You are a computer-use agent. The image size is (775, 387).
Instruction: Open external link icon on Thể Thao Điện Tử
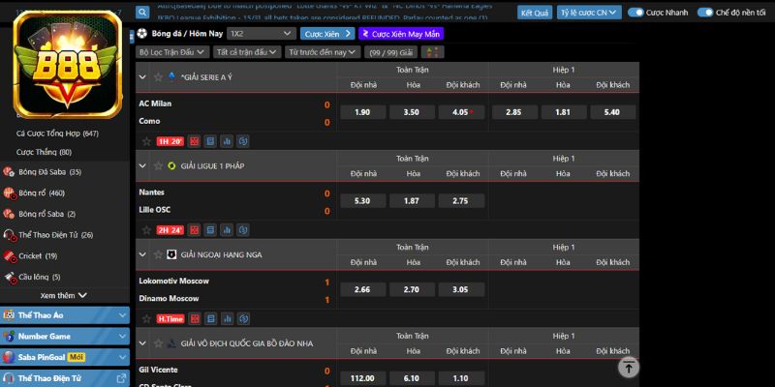[121, 378]
